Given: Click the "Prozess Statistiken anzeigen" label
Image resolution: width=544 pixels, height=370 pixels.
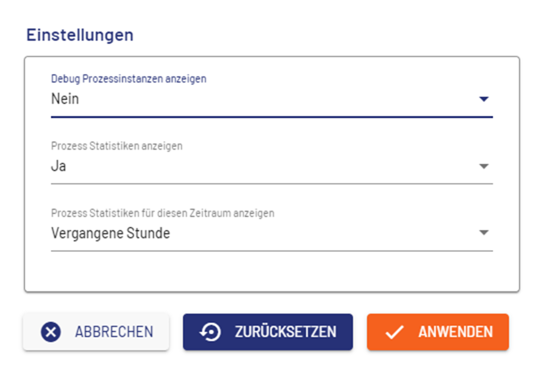Looking at the screenshot, I should point(116,146).
